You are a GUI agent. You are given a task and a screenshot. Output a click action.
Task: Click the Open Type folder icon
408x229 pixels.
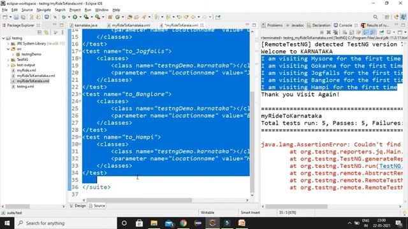(x=129, y=17)
